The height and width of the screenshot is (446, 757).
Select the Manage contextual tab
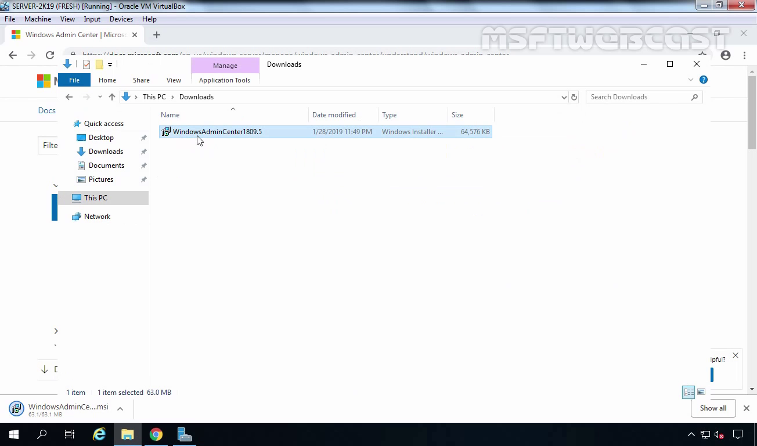tap(225, 66)
